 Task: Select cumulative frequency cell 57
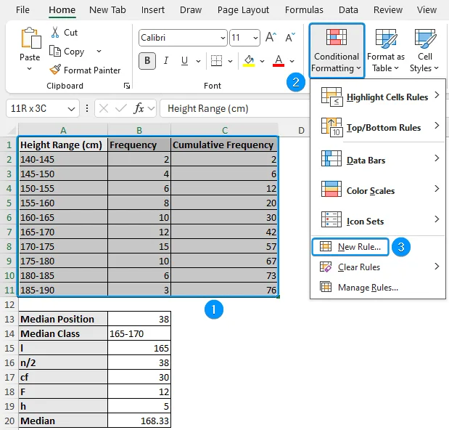[224, 246]
